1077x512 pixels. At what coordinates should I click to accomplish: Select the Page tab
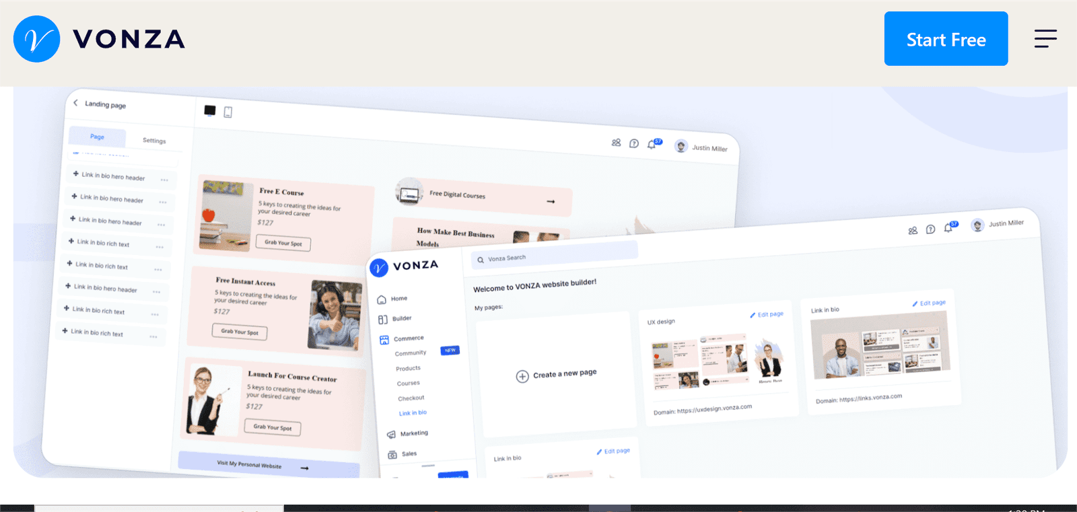click(x=98, y=137)
